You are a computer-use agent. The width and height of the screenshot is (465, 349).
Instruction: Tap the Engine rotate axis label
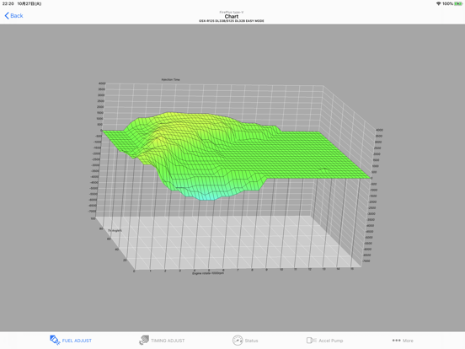208,273
